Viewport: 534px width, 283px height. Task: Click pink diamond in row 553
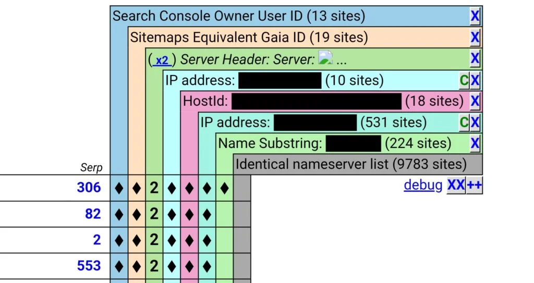pos(189,266)
